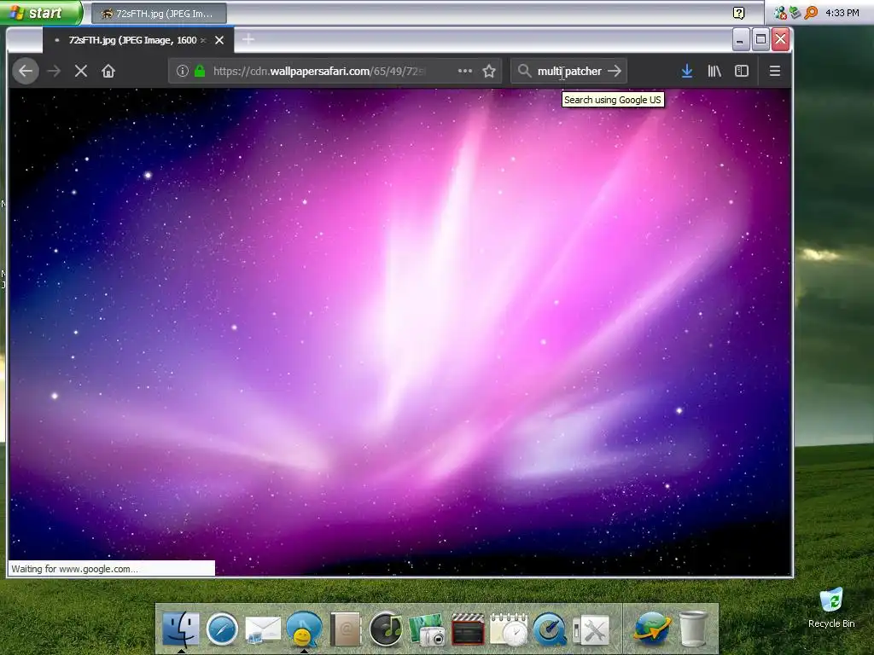Open the Trash can in the dock
Screen dimensions: 874x655
[x=693, y=629]
